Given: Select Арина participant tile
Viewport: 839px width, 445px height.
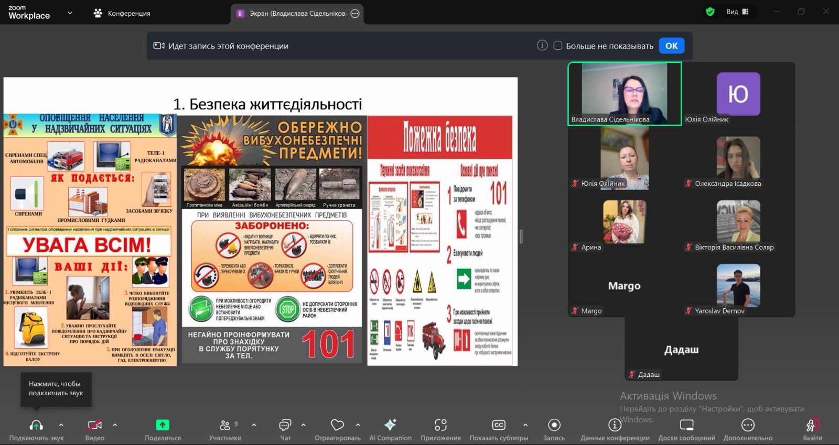Looking at the screenshot, I should [x=625, y=221].
